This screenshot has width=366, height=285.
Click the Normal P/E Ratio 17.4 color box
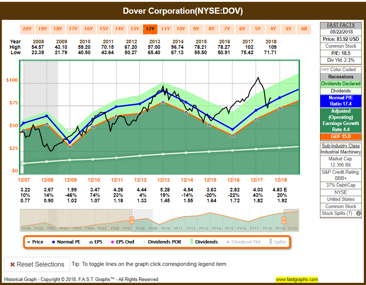341,101
